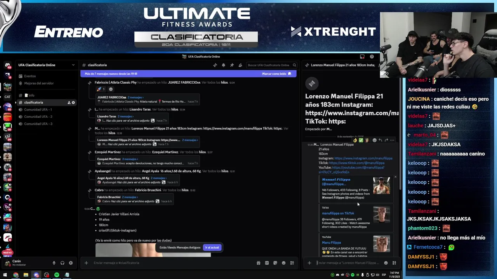497x279 pixels.
Task: Open gift icon in clasificatoria message bar
Action: click(258, 263)
